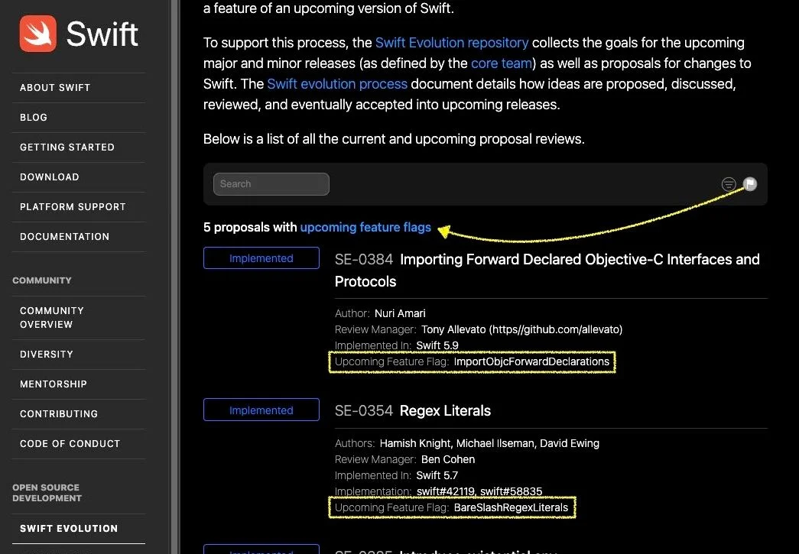The height and width of the screenshot is (554, 799).
Task: Click the upcoming feature flags link
Action: 365,228
